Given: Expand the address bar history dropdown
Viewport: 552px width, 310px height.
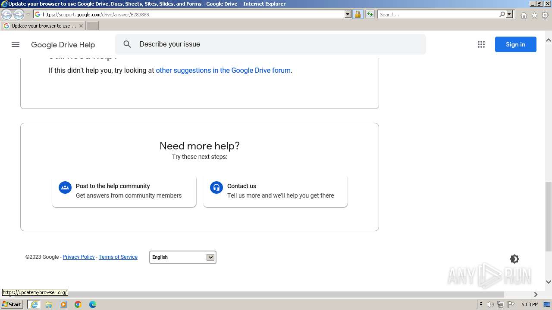Looking at the screenshot, I should point(348,15).
